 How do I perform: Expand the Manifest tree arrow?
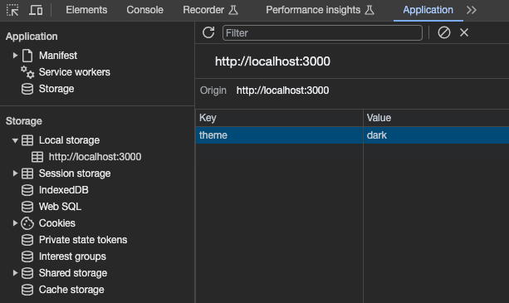coord(15,56)
